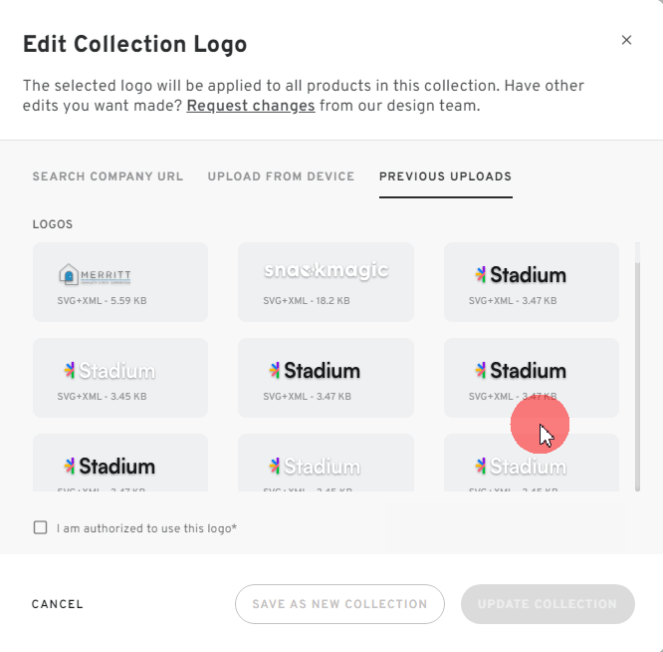Pick the white Stadium logo below Merritt
Viewport: 663px width, 652px height.
pos(120,378)
